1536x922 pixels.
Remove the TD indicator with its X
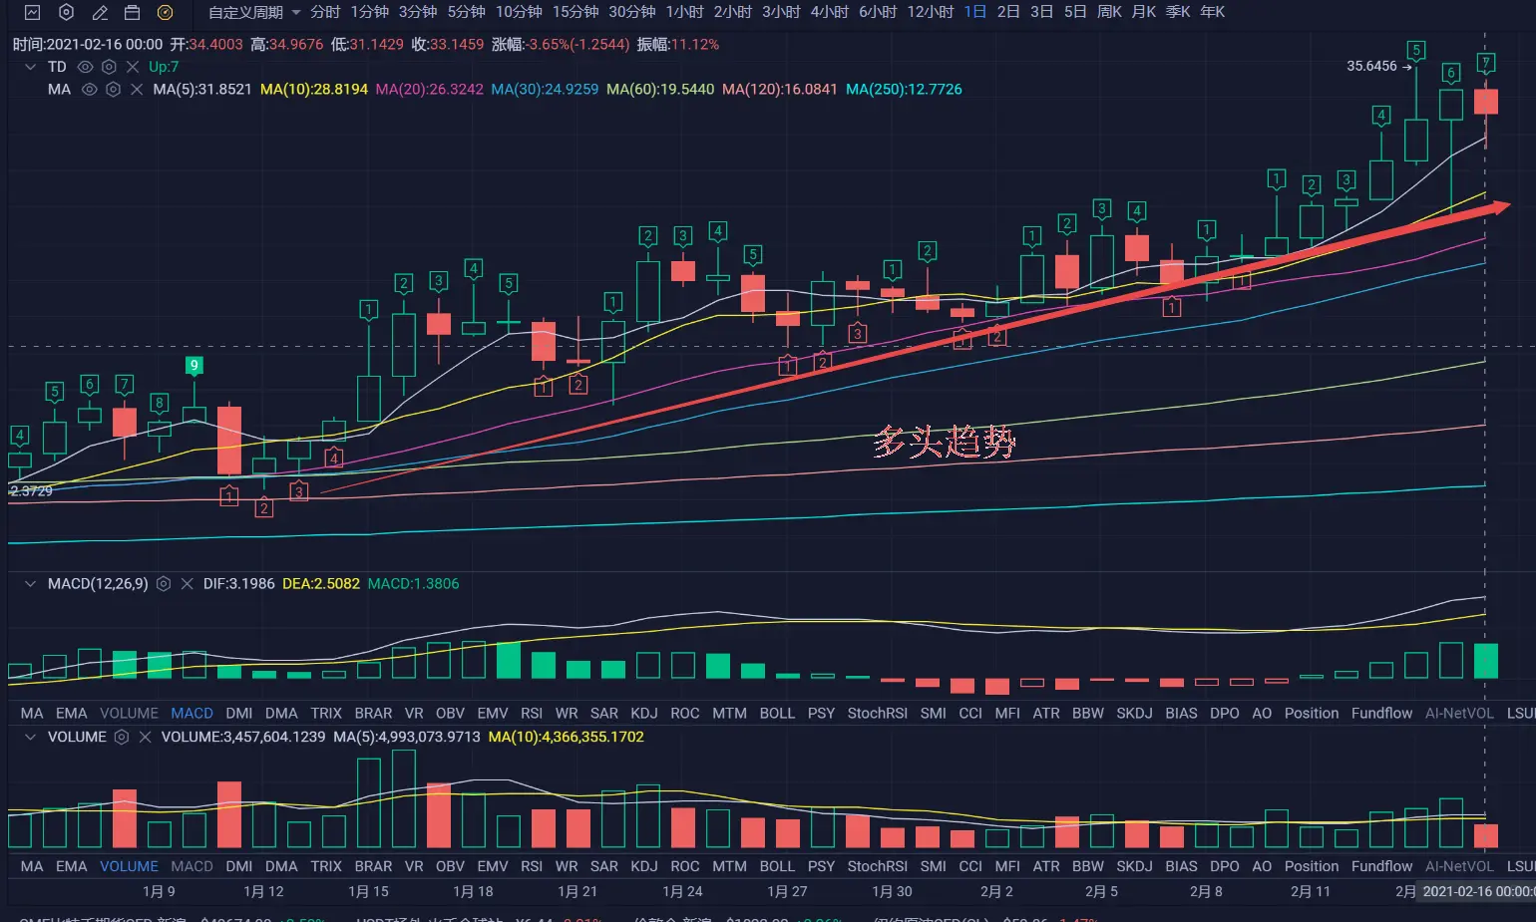(132, 67)
